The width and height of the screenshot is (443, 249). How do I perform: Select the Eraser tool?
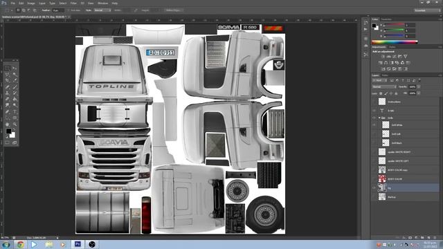pyautogui.click(x=8, y=99)
